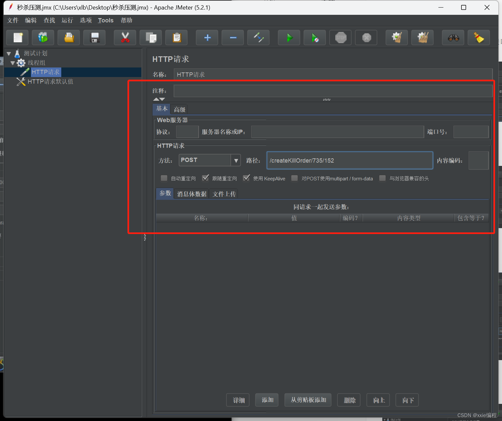
Task: Open the Templates toolbar icon
Action: pos(43,38)
